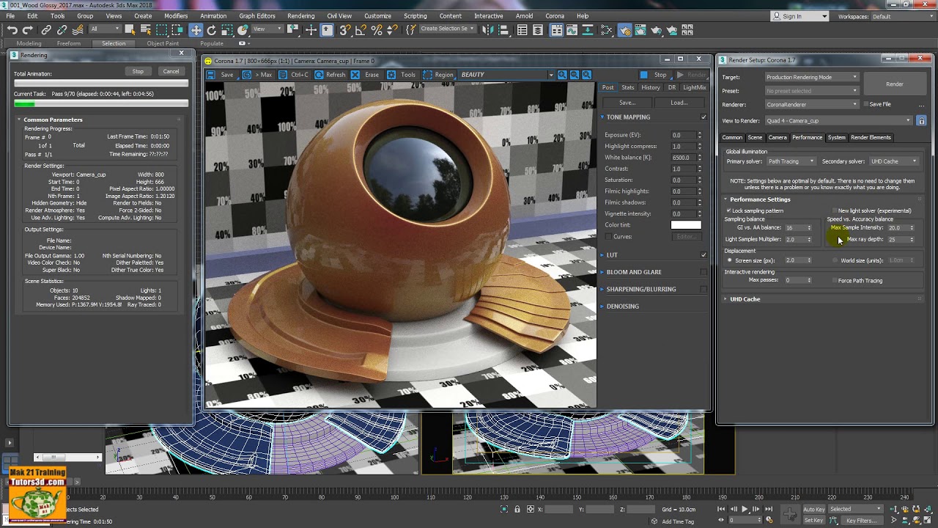The height and width of the screenshot is (528, 938).
Task: Enable Bloom and Glare checkbox
Action: pyautogui.click(x=703, y=272)
